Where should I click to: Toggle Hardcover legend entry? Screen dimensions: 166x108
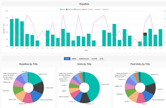(x=78, y=9)
